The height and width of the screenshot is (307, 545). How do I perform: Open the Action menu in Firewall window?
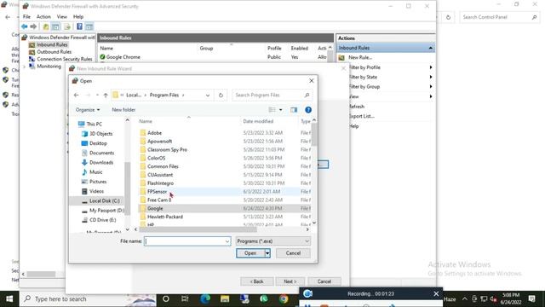pyautogui.click(x=43, y=17)
